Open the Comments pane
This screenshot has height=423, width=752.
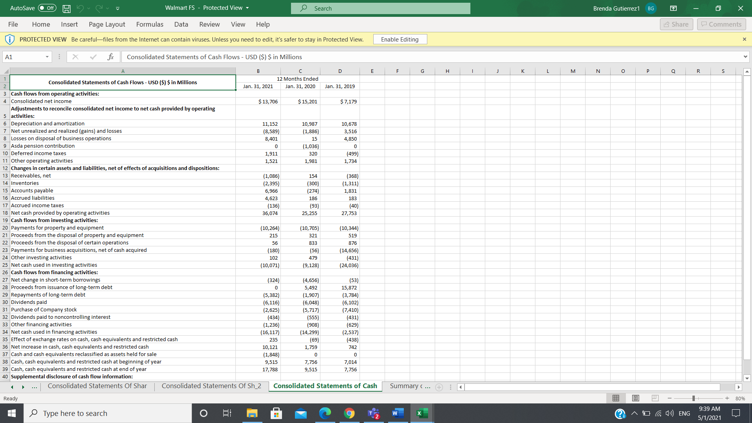coord(721,24)
